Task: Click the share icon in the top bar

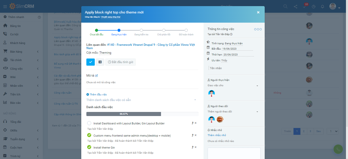Action: 295,6
